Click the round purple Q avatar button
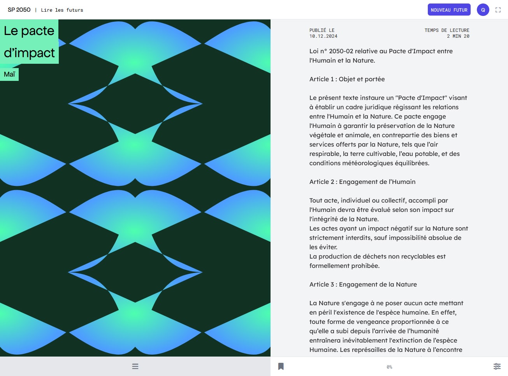508x376 pixels. click(x=483, y=10)
